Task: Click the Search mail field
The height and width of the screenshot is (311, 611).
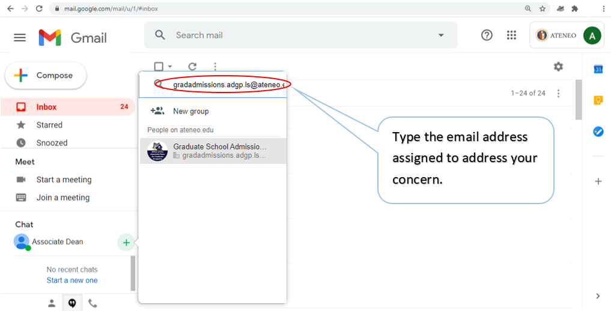Action: coord(300,35)
